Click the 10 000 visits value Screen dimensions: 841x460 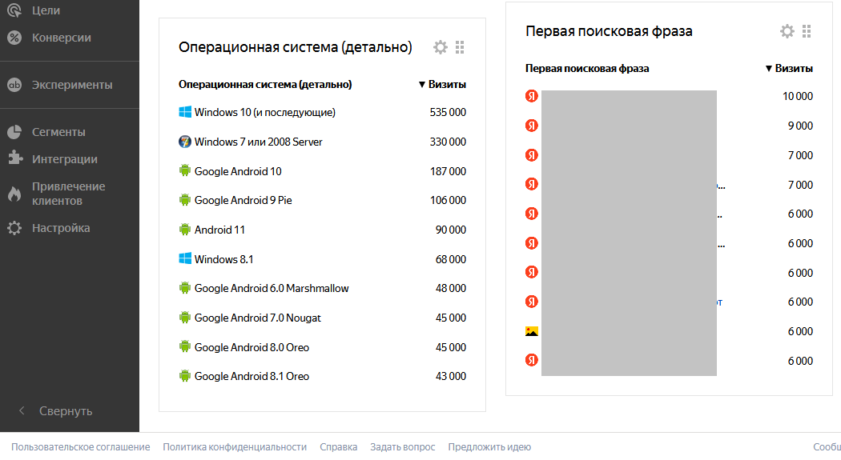798,96
